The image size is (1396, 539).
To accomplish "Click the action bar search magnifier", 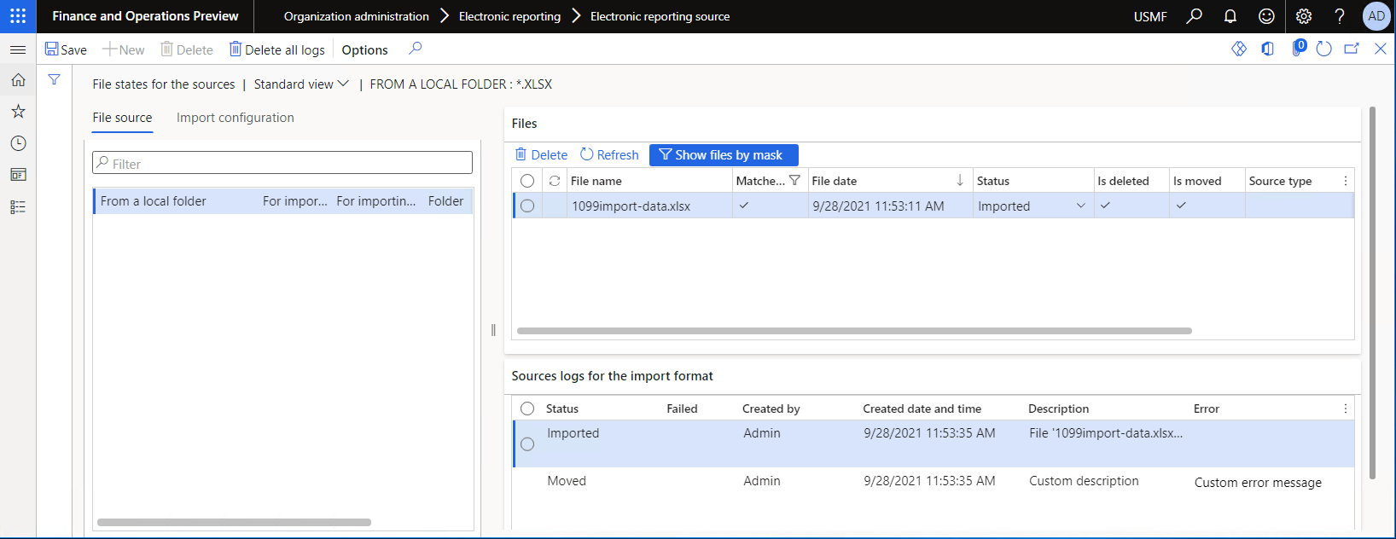I will tap(415, 49).
